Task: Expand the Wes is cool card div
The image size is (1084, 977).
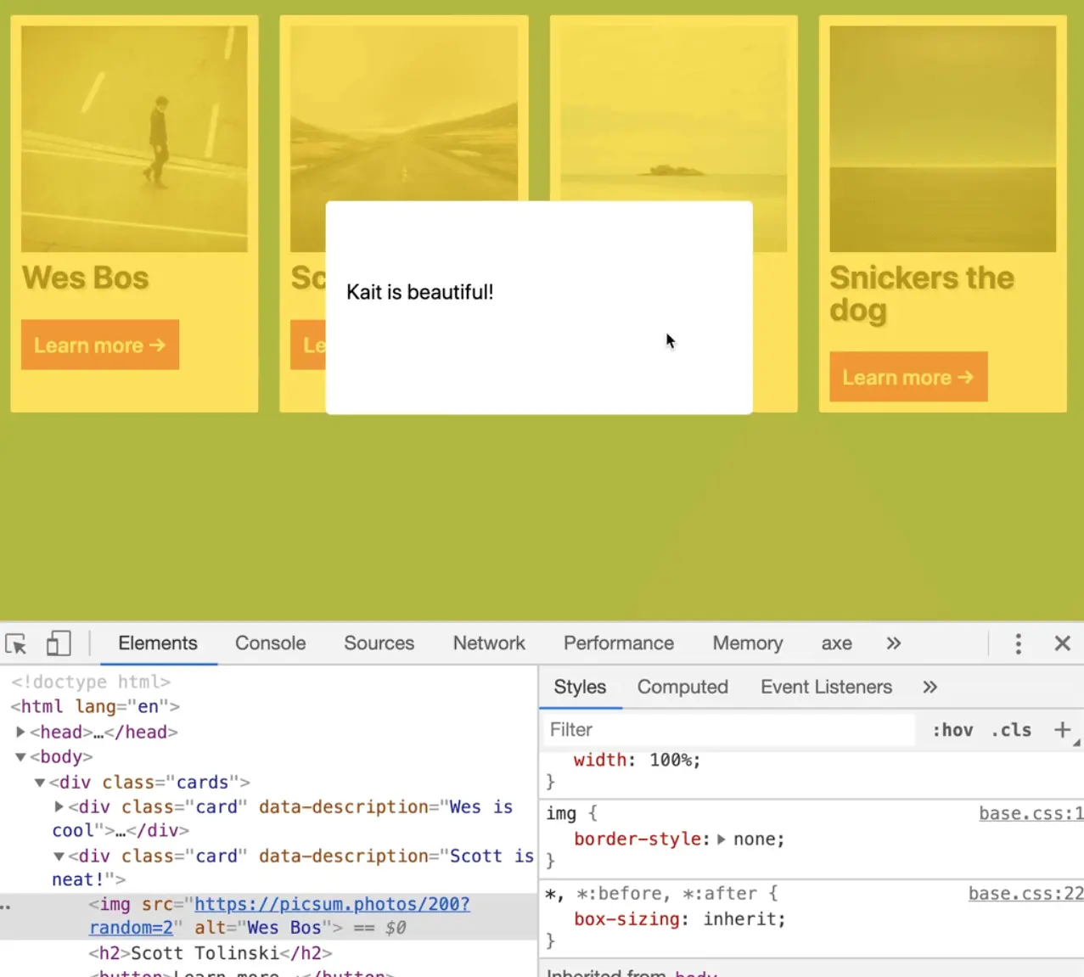Action: [x=59, y=807]
